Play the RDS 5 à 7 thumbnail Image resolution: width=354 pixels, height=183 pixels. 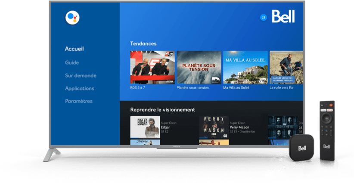152,67
